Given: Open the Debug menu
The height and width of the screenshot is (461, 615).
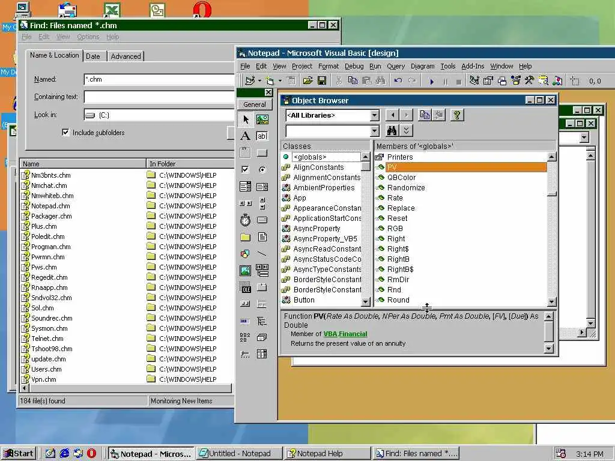Looking at the screenshot, I should [354, 66].
